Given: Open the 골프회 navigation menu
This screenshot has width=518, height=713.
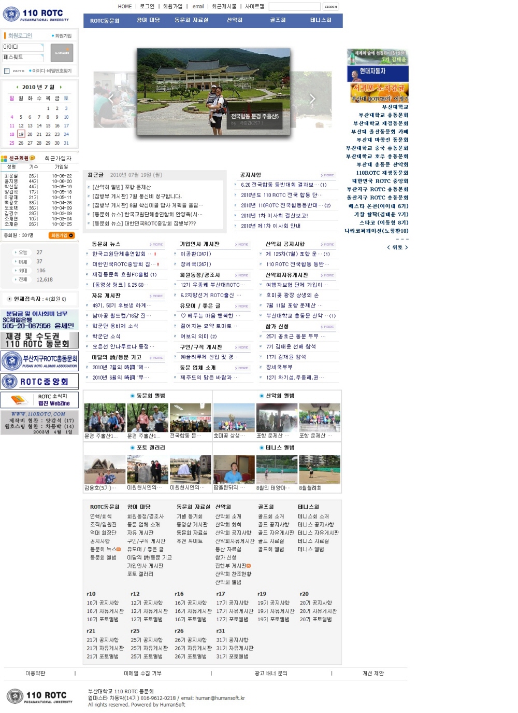Looking at the screenshot, I should tap(278, 20).
